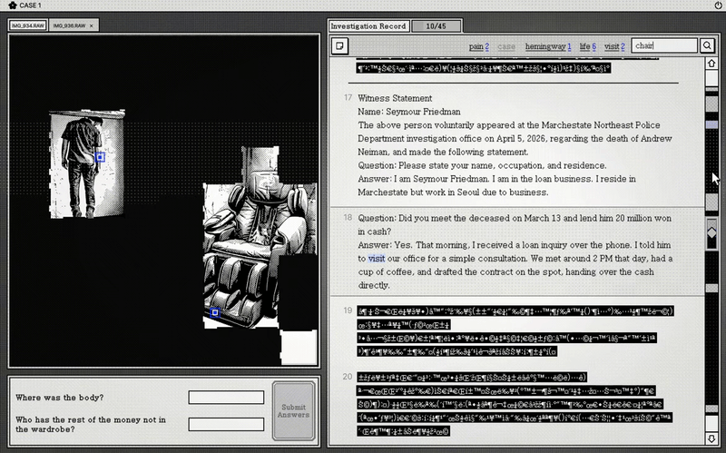Click the Witness Statement heading
This screenshot has width=726, height=453.
pyautogui.click(x=395, y=98)
